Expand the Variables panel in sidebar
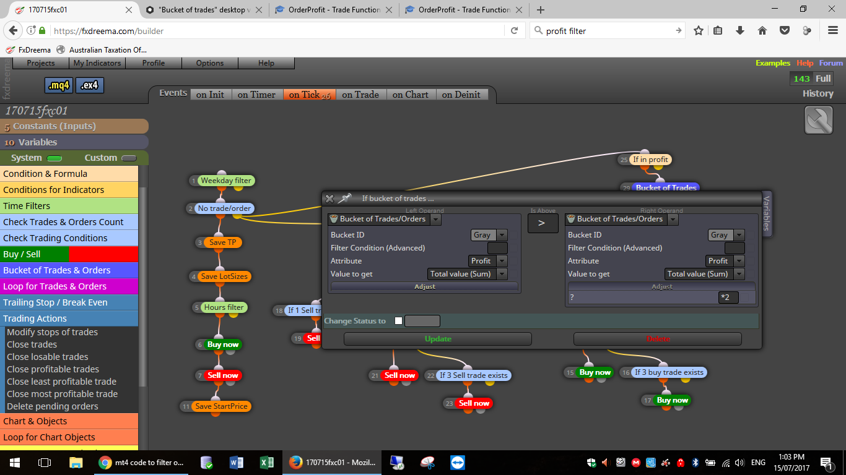 coord(74,142)
